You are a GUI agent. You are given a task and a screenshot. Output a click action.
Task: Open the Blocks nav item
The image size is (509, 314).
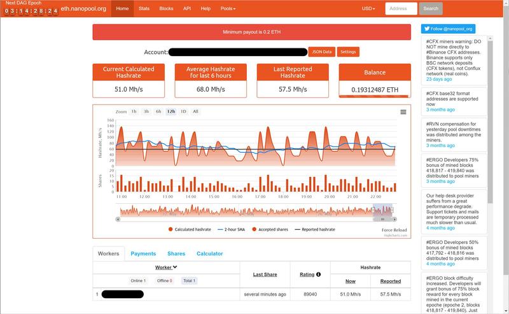(166, 8)
